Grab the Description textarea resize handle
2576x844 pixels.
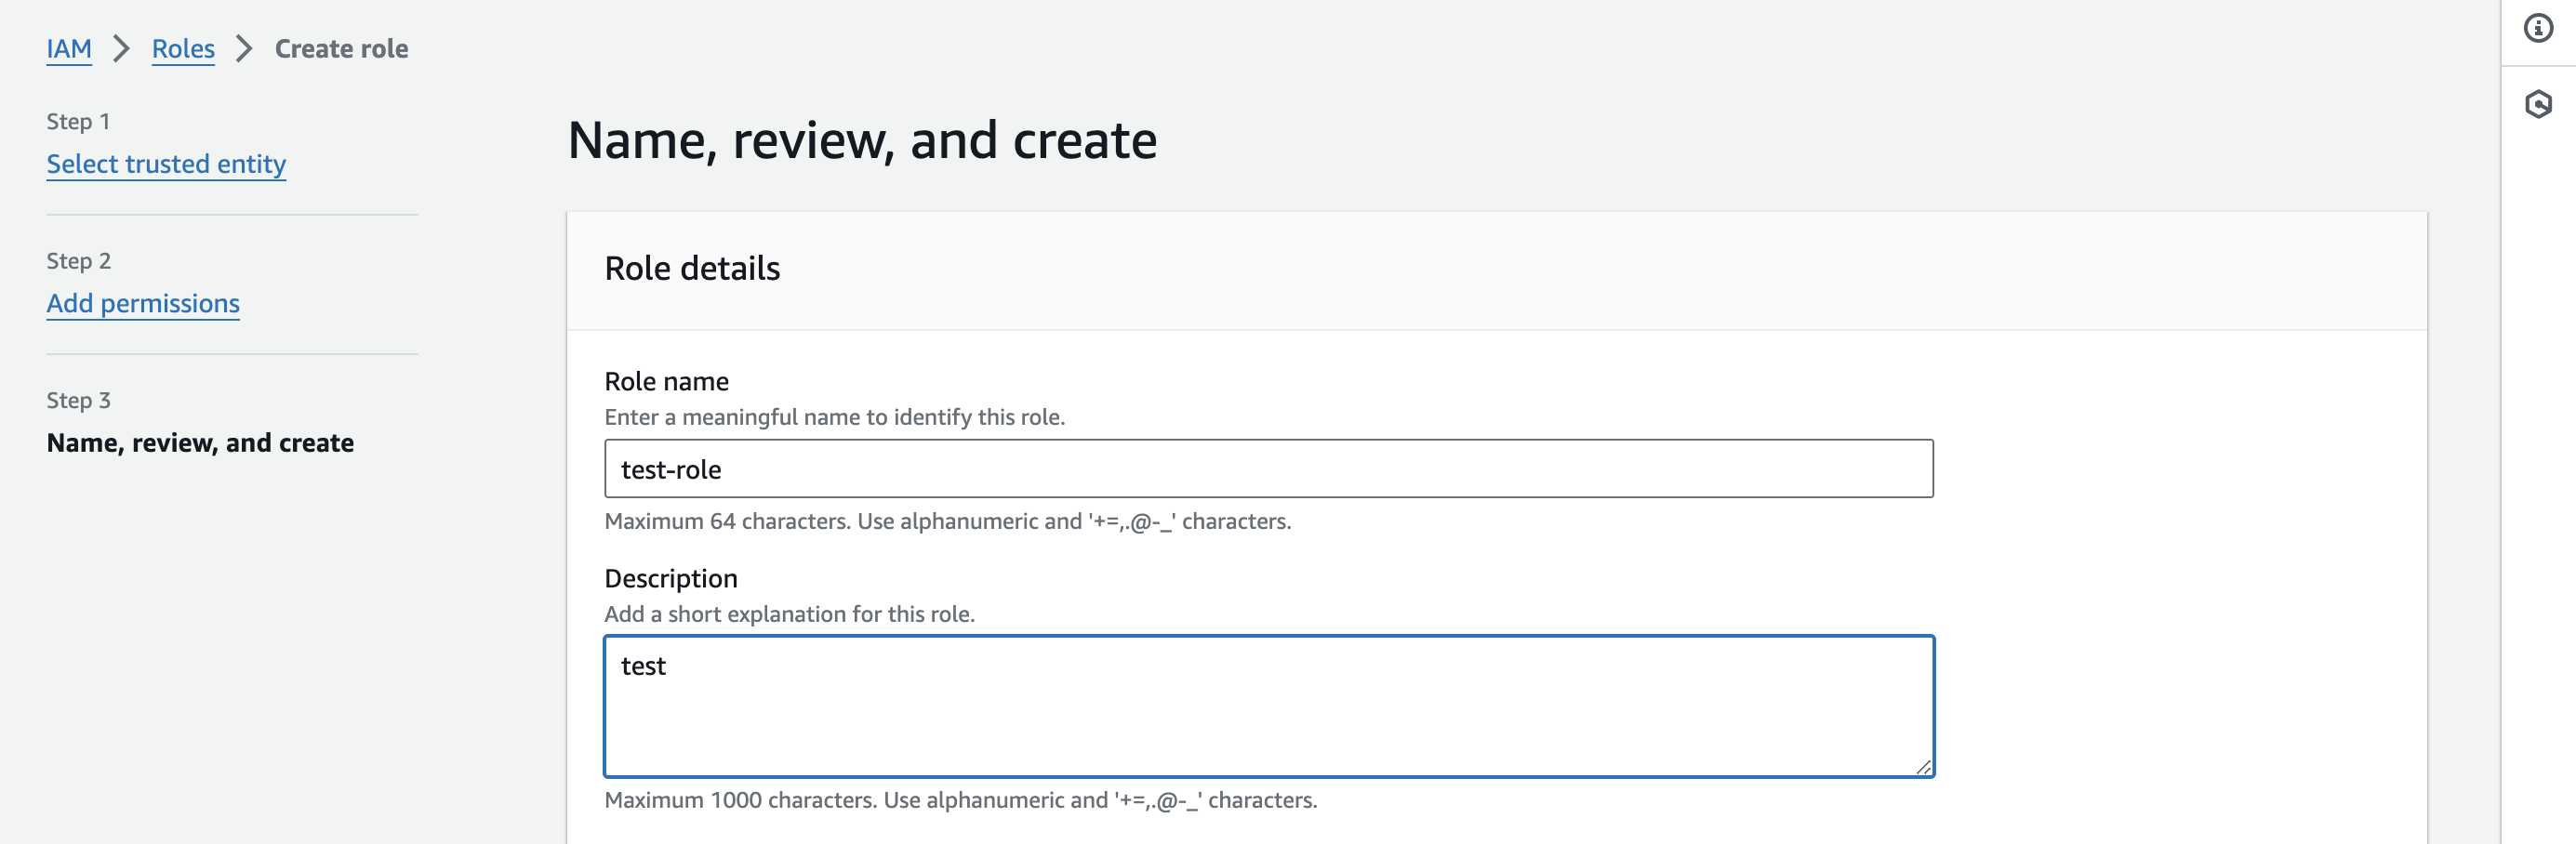tap(1922, 766)
